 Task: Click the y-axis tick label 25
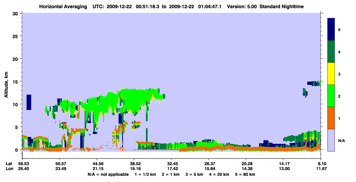click(16, 36)
